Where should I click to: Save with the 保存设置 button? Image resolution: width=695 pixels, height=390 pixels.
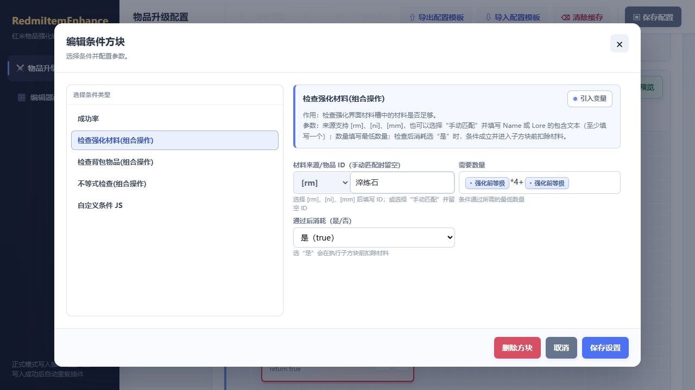[605, 348]
